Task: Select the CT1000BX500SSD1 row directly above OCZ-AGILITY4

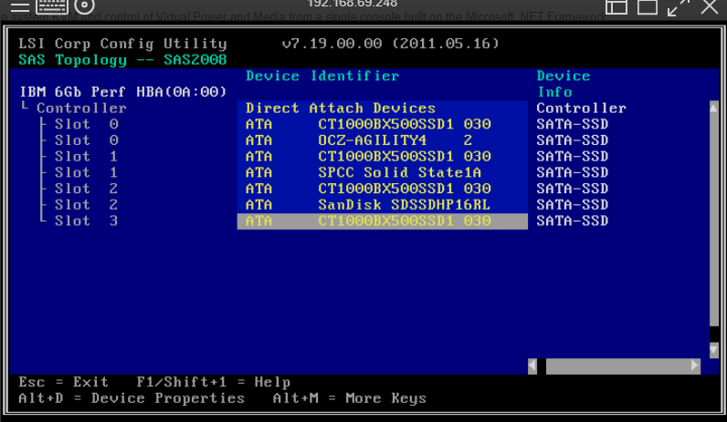Action: 382,124
